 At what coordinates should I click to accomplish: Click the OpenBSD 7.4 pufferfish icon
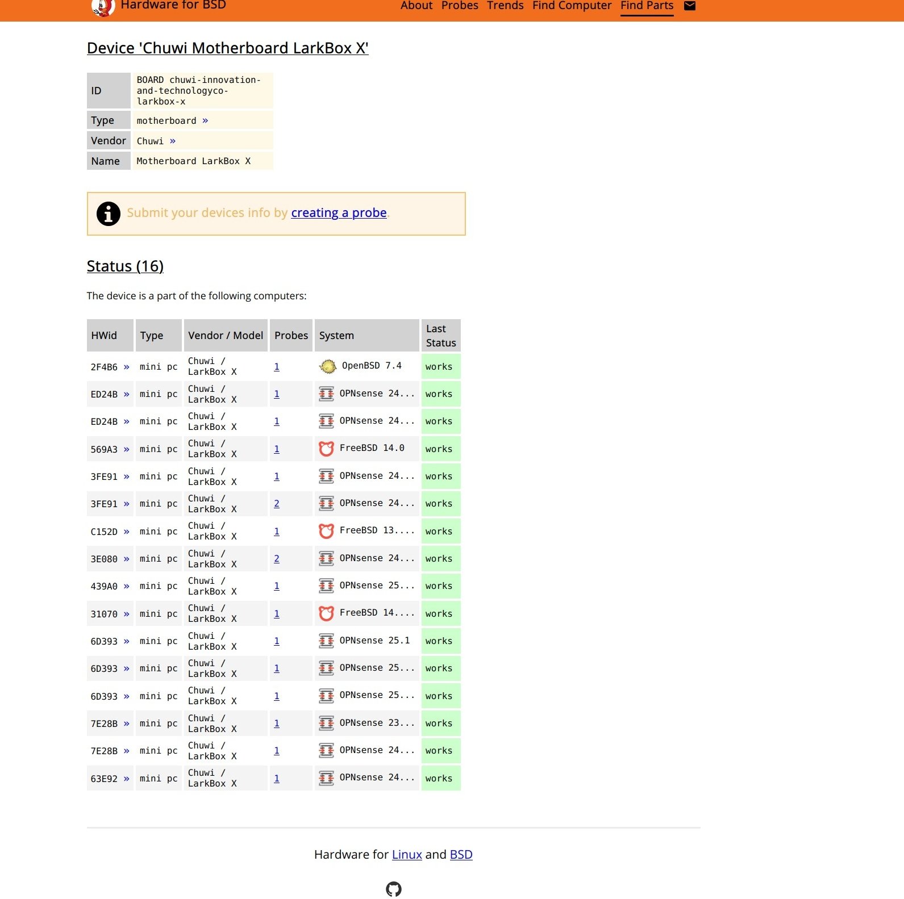328,367
